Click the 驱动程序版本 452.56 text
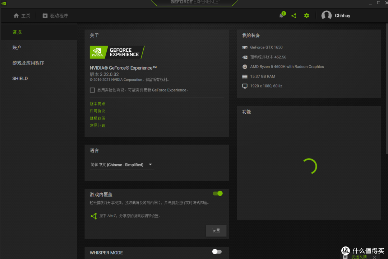 coord(268,57)
